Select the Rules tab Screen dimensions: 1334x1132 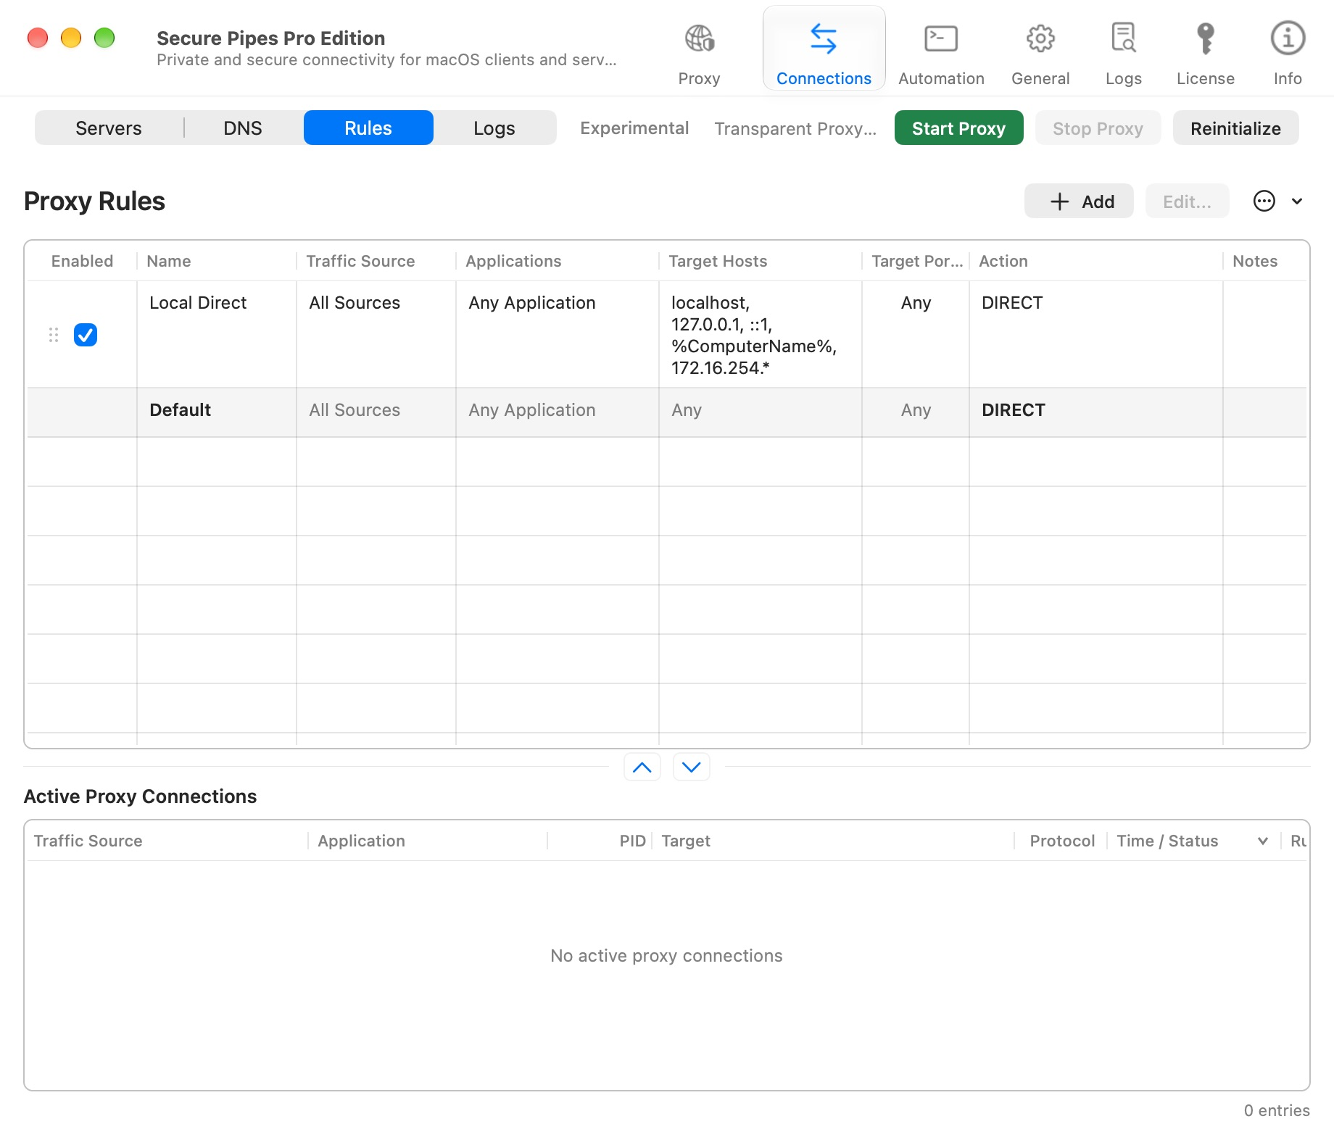click(x=368, y=128)
